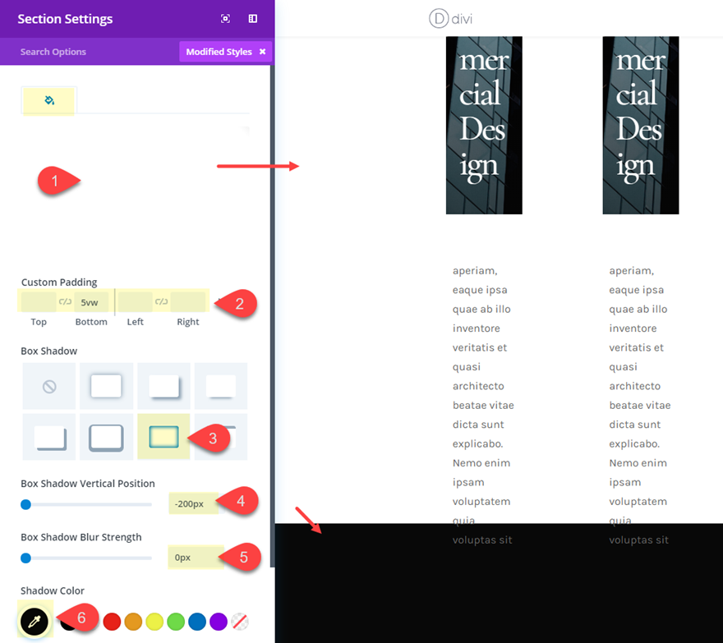723x643 pixels.
Task: Click the Divi logo at top
Action: click(x=450, y=19)
